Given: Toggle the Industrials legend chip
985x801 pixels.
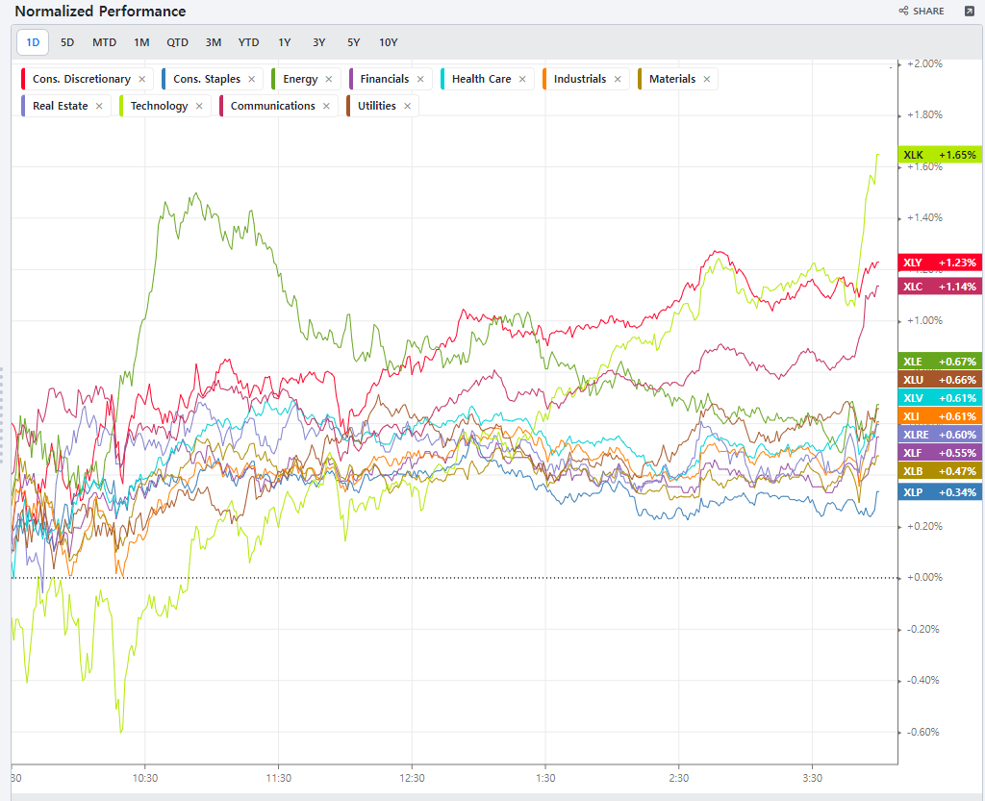Looking at the screenshot, I should [580, 79].
